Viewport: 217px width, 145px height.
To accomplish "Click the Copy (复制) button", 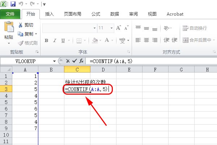I will 26,34.
